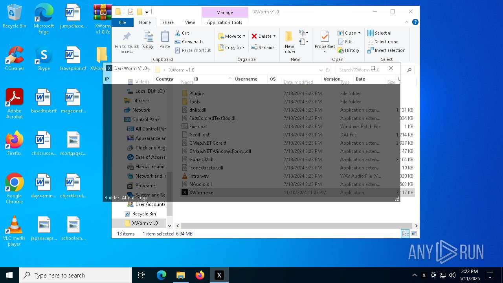This screenshot has height=283, width=503.
Task: Sort DarkWorm list by Username column
Action: pos(246,79)
